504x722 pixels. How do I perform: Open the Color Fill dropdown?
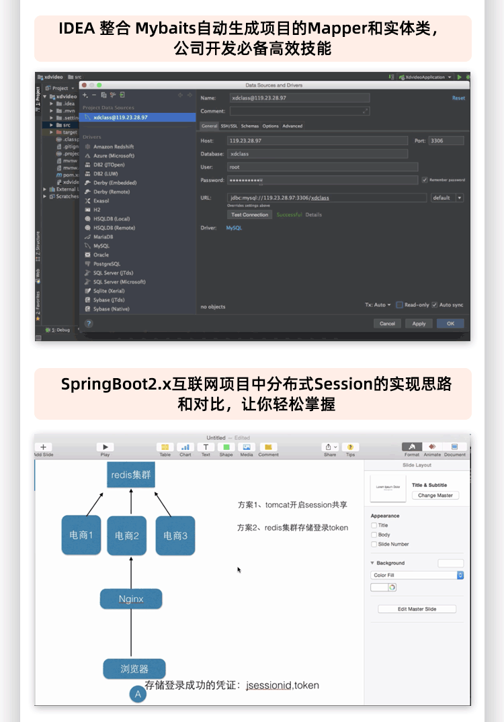(417, 575)
